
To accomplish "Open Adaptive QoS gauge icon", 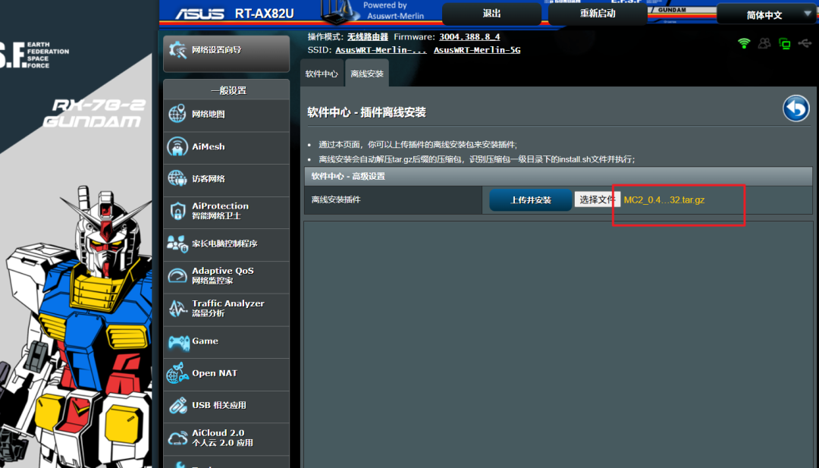I will [177, 276].
